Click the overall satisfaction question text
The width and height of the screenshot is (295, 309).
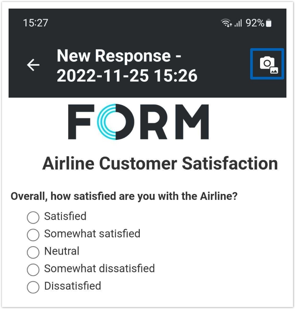124,197
